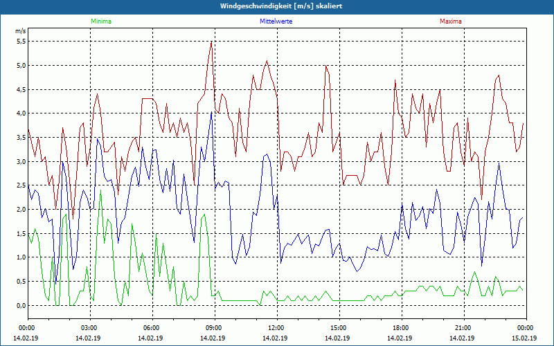The height and width of the screenshot is (346, 554).
Task: Click the 2,5 y-axis value
Action: pyautogui.click(x=21, y=185)
